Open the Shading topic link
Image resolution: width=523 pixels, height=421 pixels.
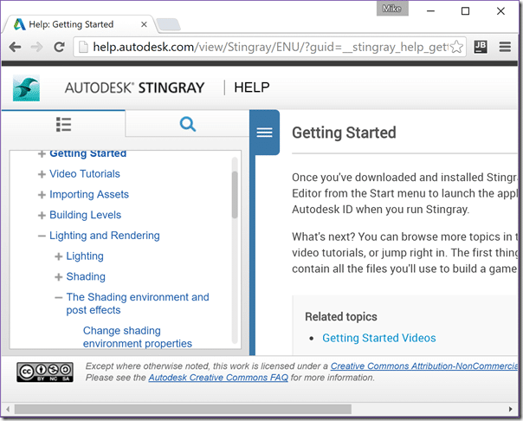click(86, 276)
